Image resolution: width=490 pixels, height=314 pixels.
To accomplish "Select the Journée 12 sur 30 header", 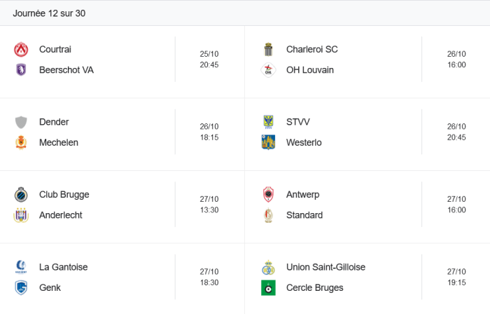I will tap(49, 13).
